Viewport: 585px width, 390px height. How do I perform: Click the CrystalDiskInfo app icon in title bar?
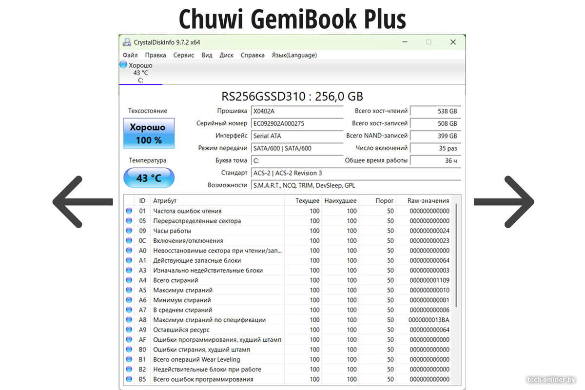click(127, 42)
